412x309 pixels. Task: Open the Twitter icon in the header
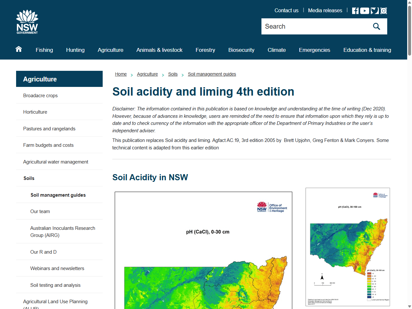374,10
